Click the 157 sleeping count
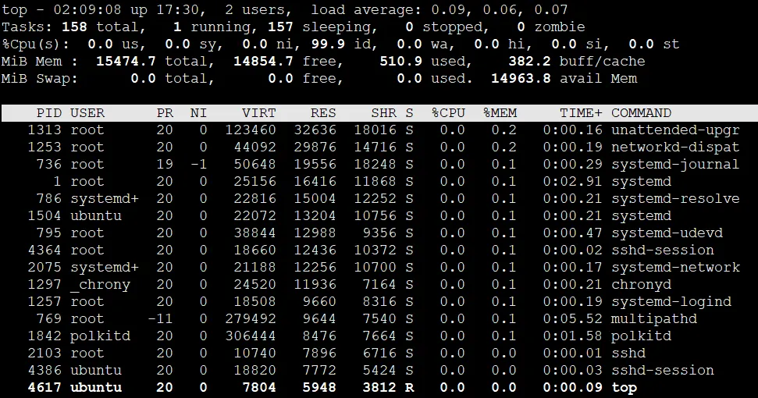 [x=280, y=27]
